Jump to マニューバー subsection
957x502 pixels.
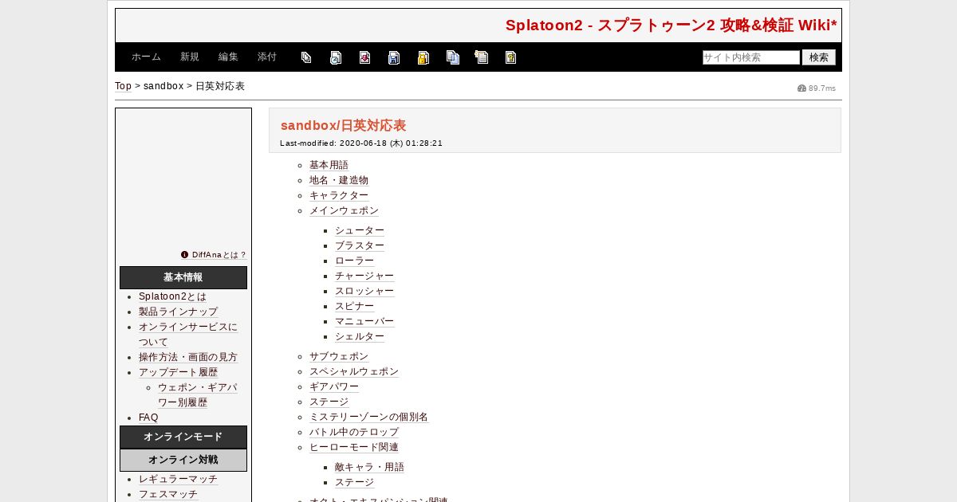(x=364, y=321)
